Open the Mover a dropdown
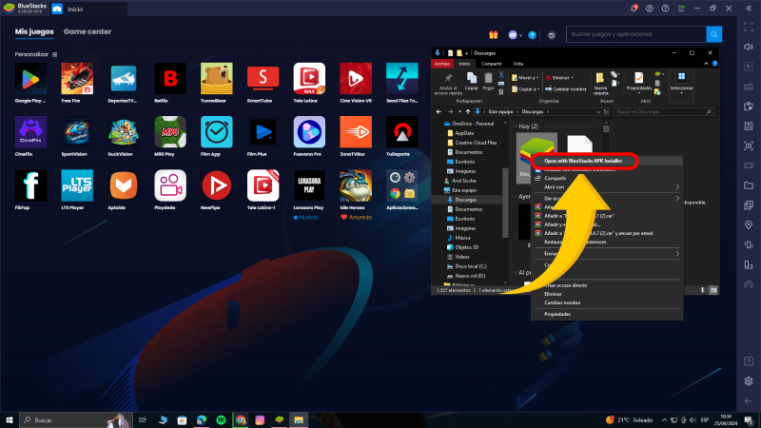This screenshot has width=761, height=428. tap(525, 78)
